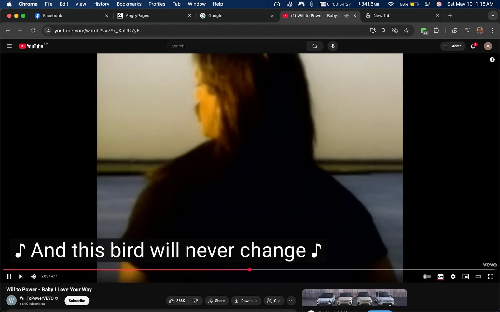Screen dimensions: 500x312
Task: Pause the playing video
Action: 9,276
